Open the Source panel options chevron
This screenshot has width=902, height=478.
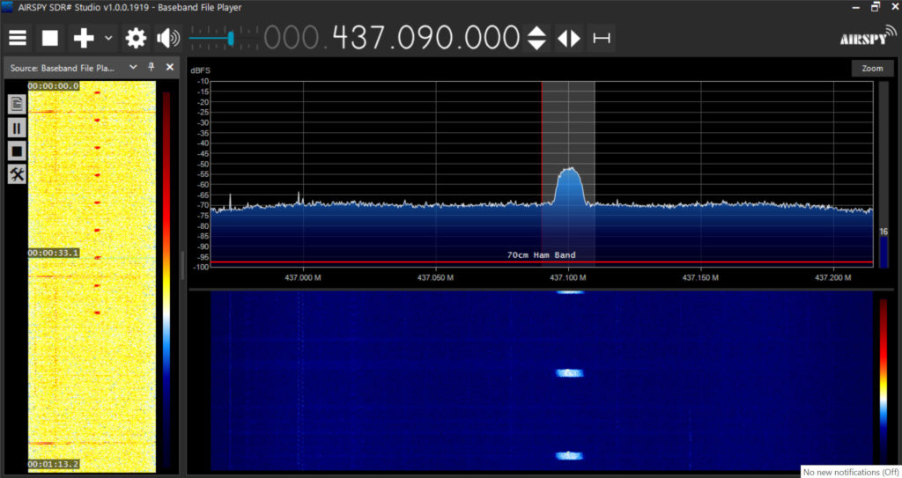point(134,67)
